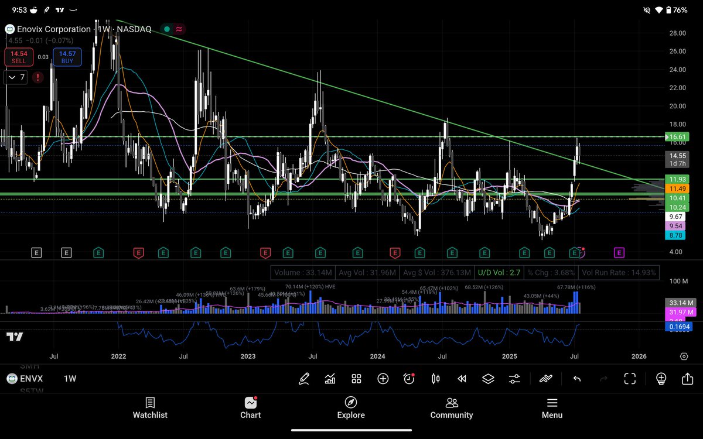703x439 pixels.
Task: Tap the 14.57 BUY button
Action: tap(67, 57)
